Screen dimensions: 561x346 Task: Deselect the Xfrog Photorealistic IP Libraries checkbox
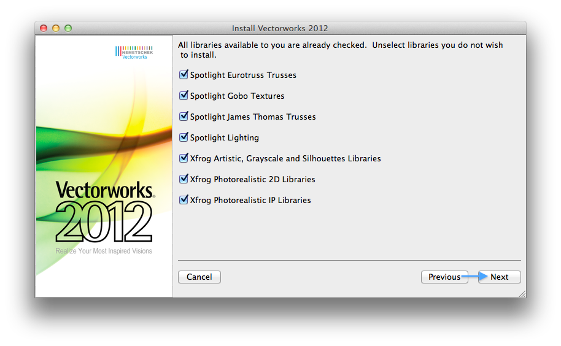pyautogui.click(x=183, y=200)
